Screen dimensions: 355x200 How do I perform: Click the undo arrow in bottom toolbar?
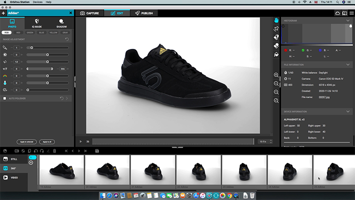[x=36, y=151]
